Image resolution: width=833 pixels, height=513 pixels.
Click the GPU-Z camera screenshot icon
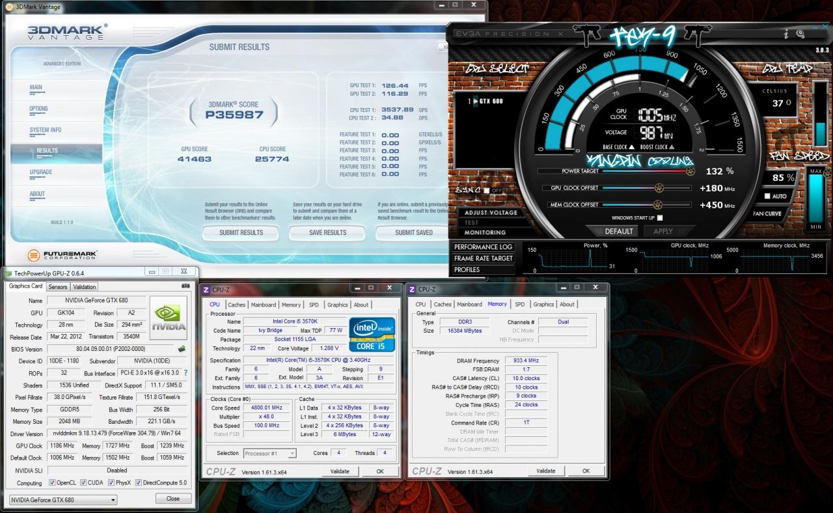tap(186, 286)
